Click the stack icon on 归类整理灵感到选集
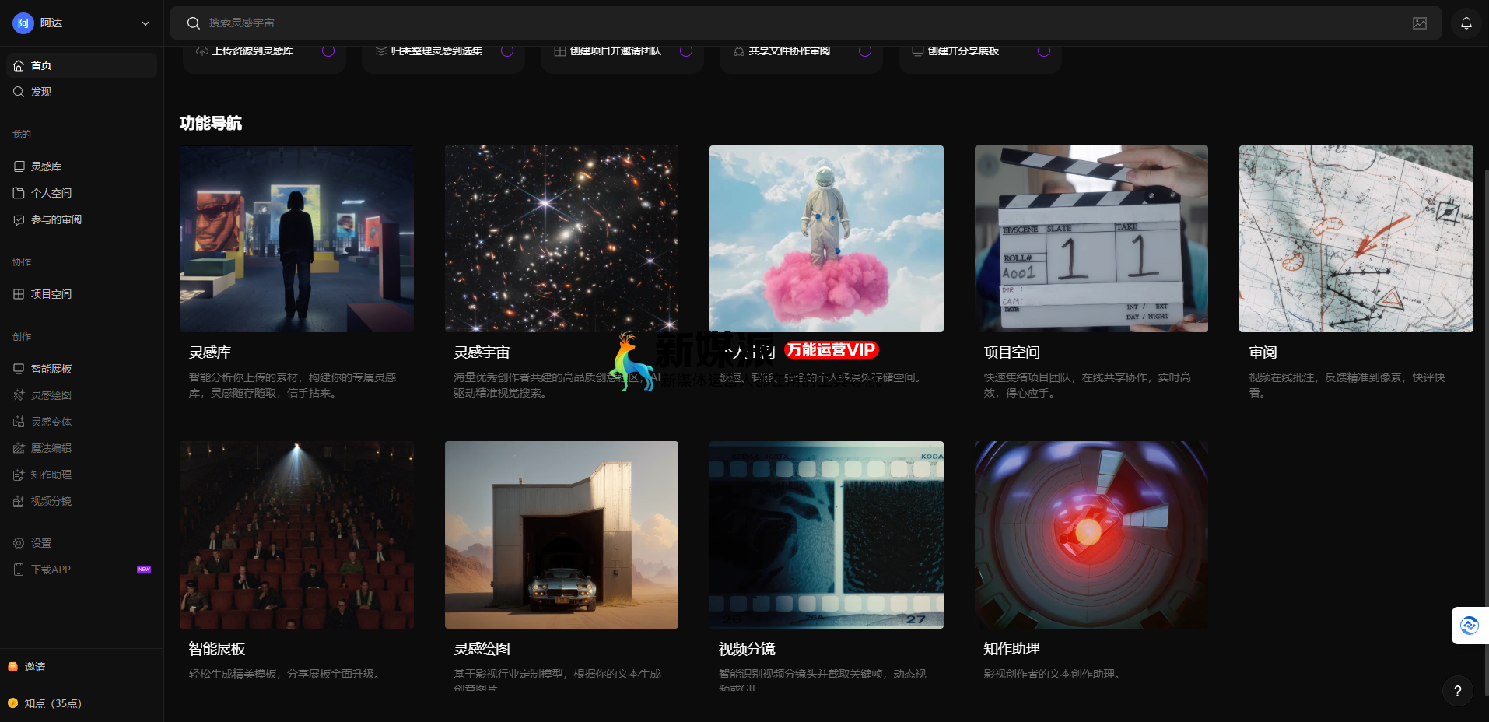The width and height of the screenshot is (1489, 722). 381,51
